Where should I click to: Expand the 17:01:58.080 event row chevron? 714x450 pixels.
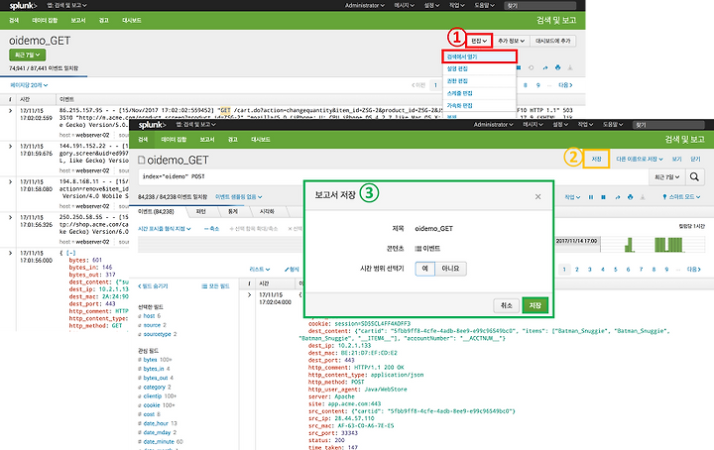(11, 181)
